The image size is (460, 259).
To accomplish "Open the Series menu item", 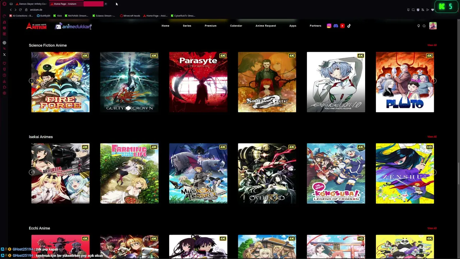I will pos(187,26).
